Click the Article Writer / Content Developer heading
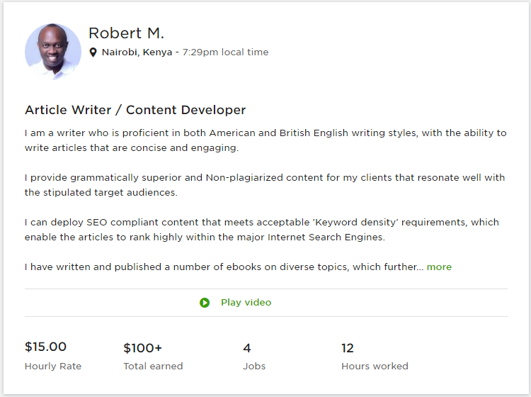 (135, 110)
